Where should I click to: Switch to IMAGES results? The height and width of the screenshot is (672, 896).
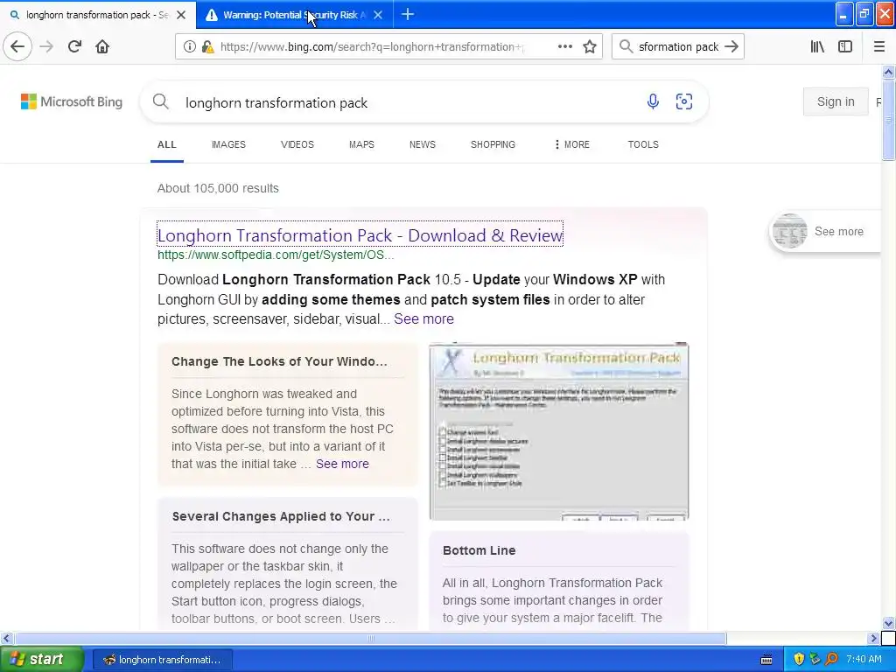click(228, 144)
